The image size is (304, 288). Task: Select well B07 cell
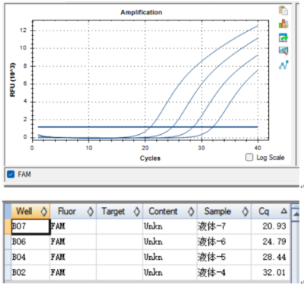tap(30, 226)
